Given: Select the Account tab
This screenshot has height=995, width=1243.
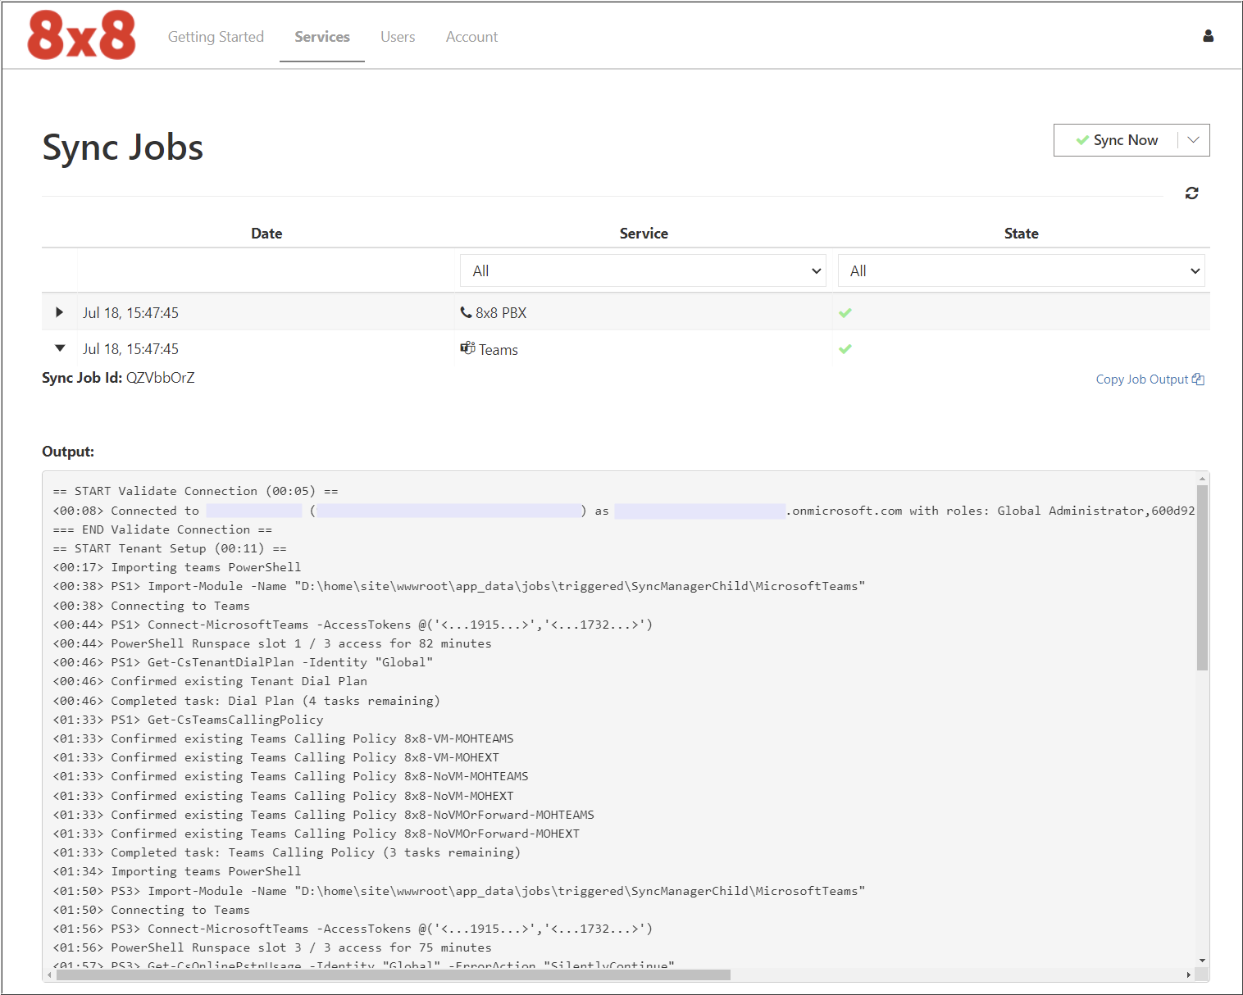Looking at the screenshot, I should (471, 37).
